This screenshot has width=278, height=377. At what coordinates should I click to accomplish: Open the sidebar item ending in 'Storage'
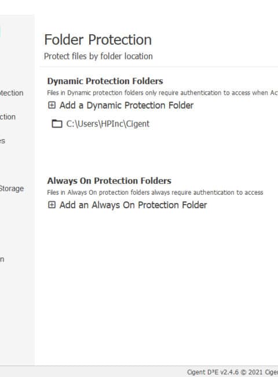[x=12, y=188]
